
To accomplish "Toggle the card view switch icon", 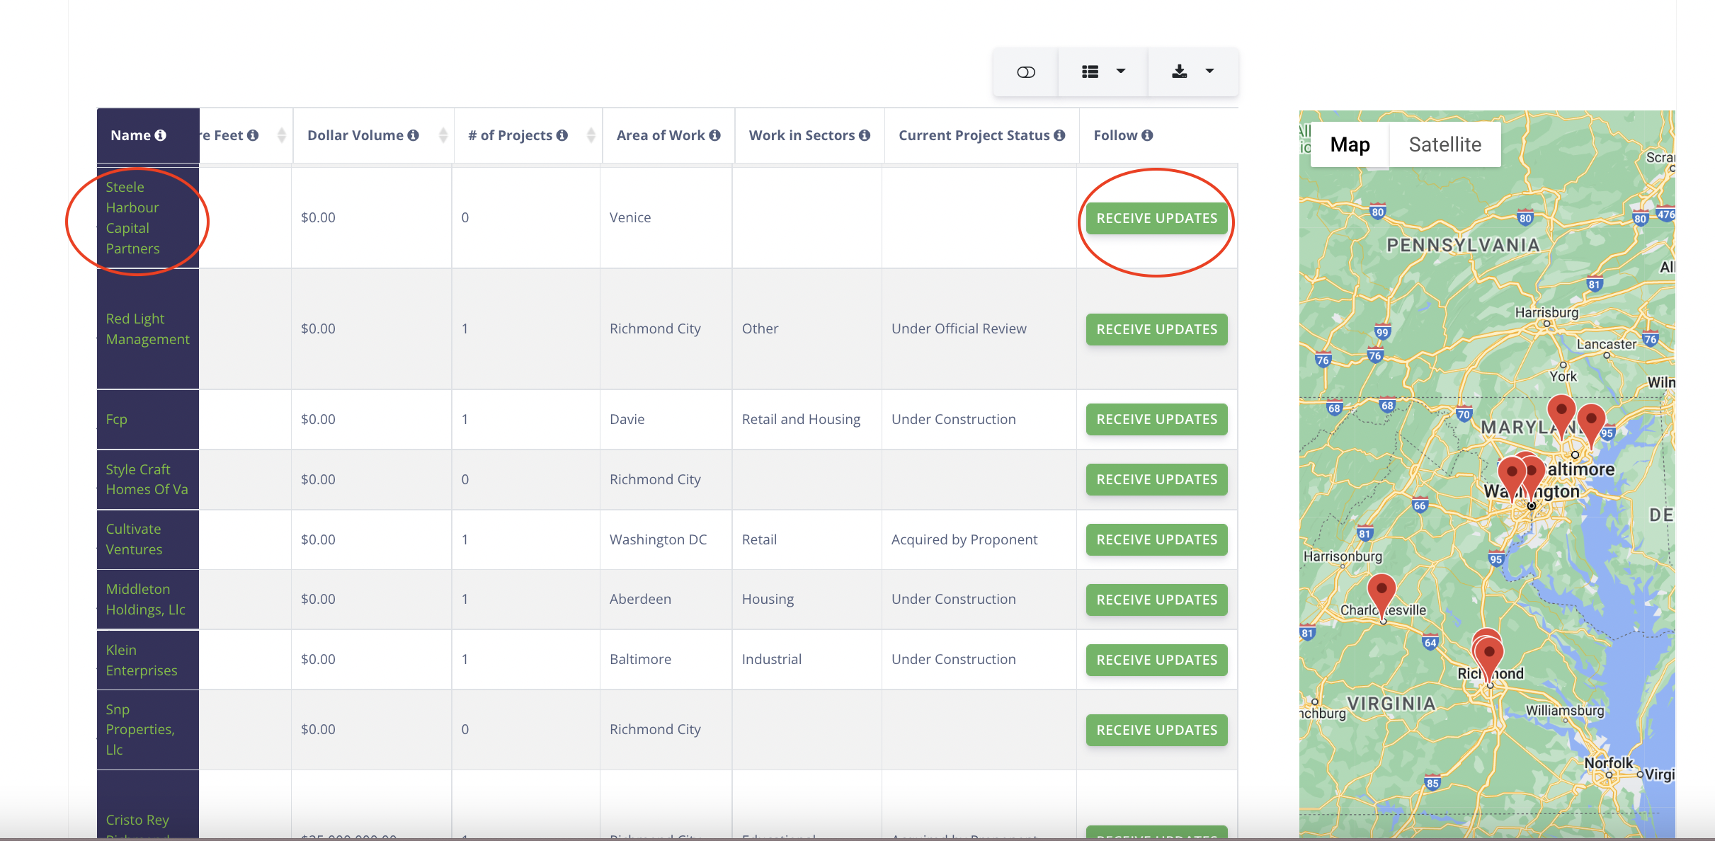I will (1025, 71).
